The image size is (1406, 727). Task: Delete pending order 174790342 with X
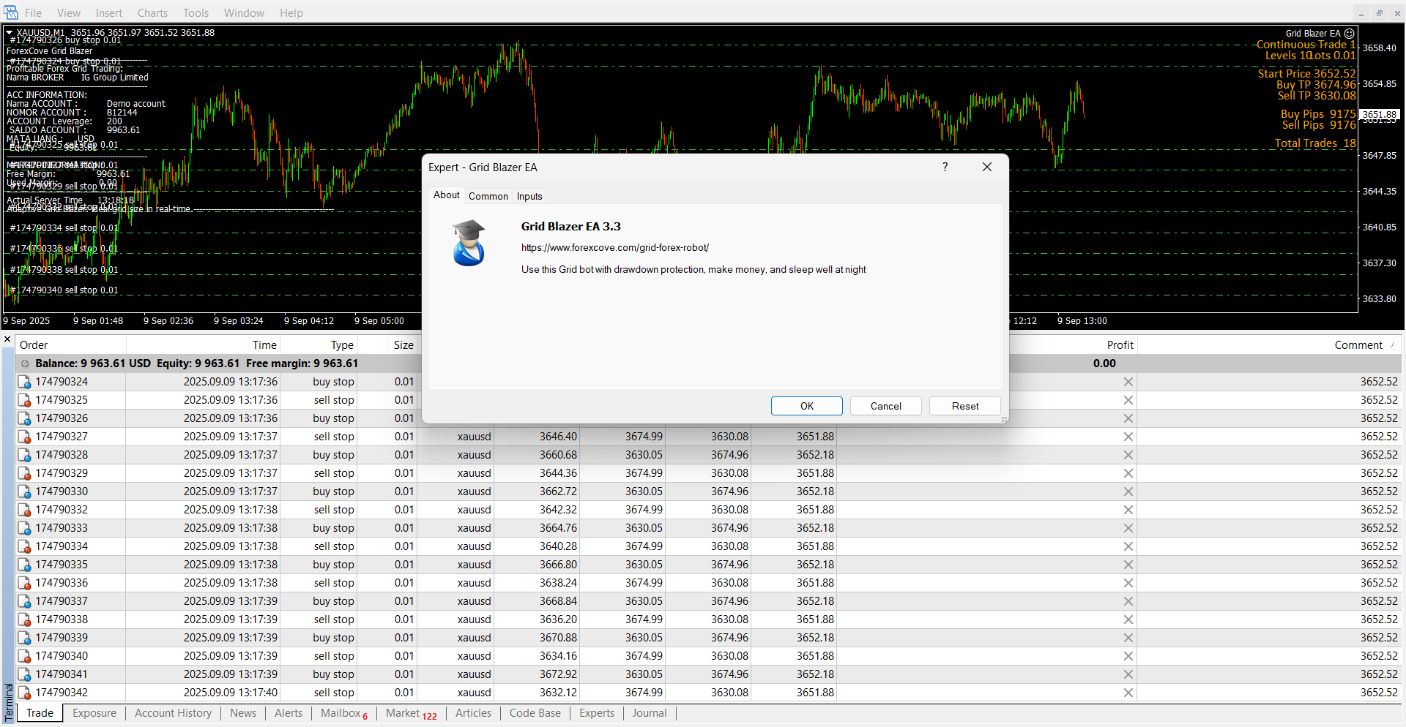(1128, 693)
